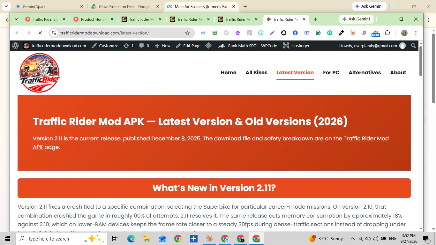
Task: Go back to the previous page
Action: point(17,33)
